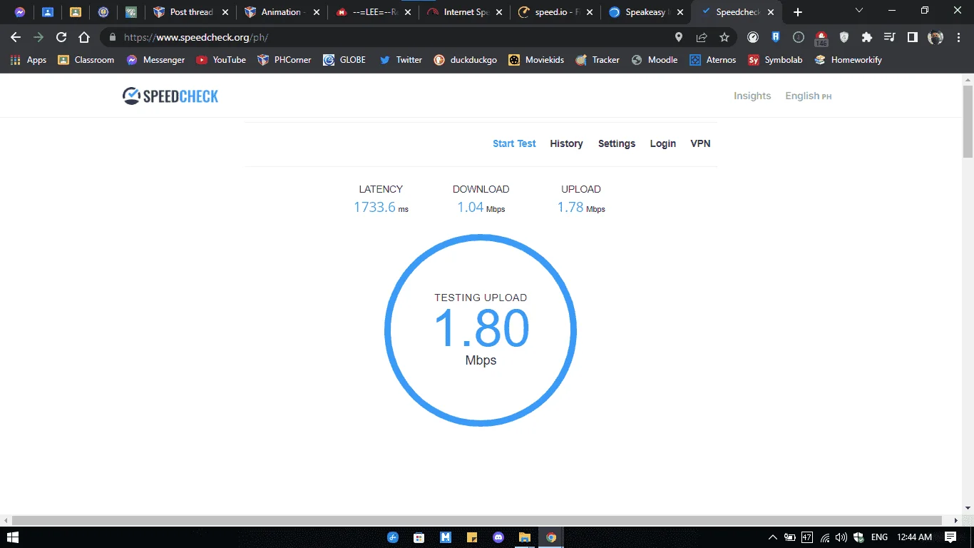Open the duckduckgo bookmark
The image size is (974, 548).
(x=465, y=60)
